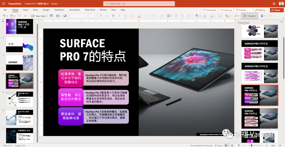This screenshot has width=285, height=147.
Task: Click the Shape Outline pen icon
Action: [212, 16]
